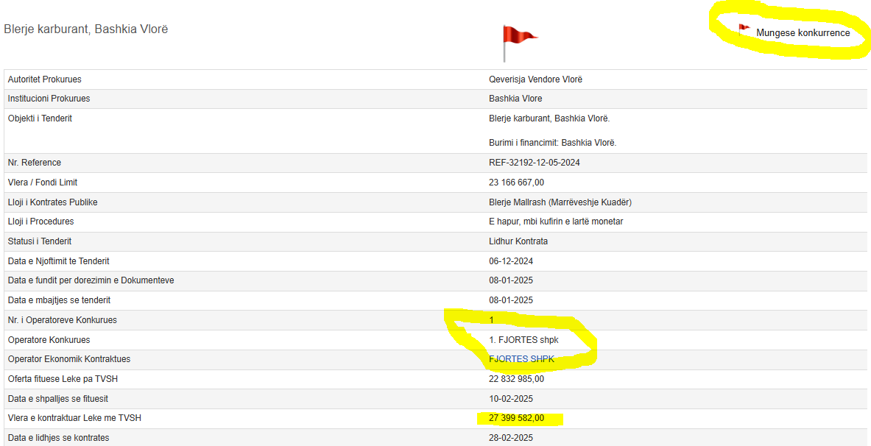The height and width of the screenshot is (446, 871).
Task: Click the Blerje Mallrash (Marrëveshje Kuadër) value
Action: (560, 202)
